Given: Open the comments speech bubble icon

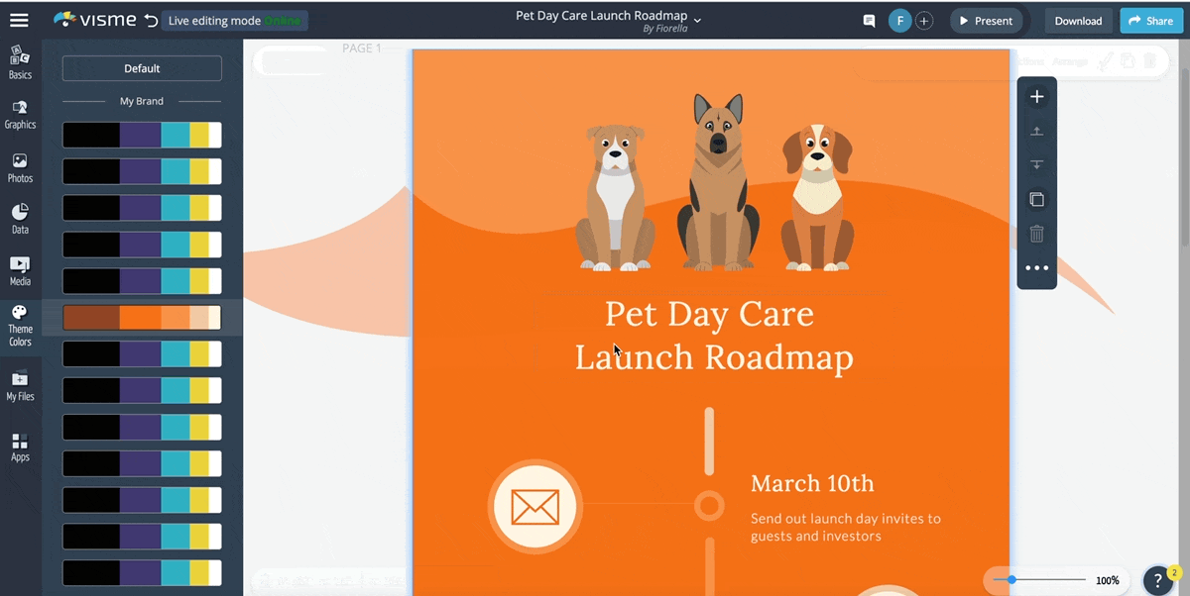Looking at the screenshot, I should click(869, 21).
